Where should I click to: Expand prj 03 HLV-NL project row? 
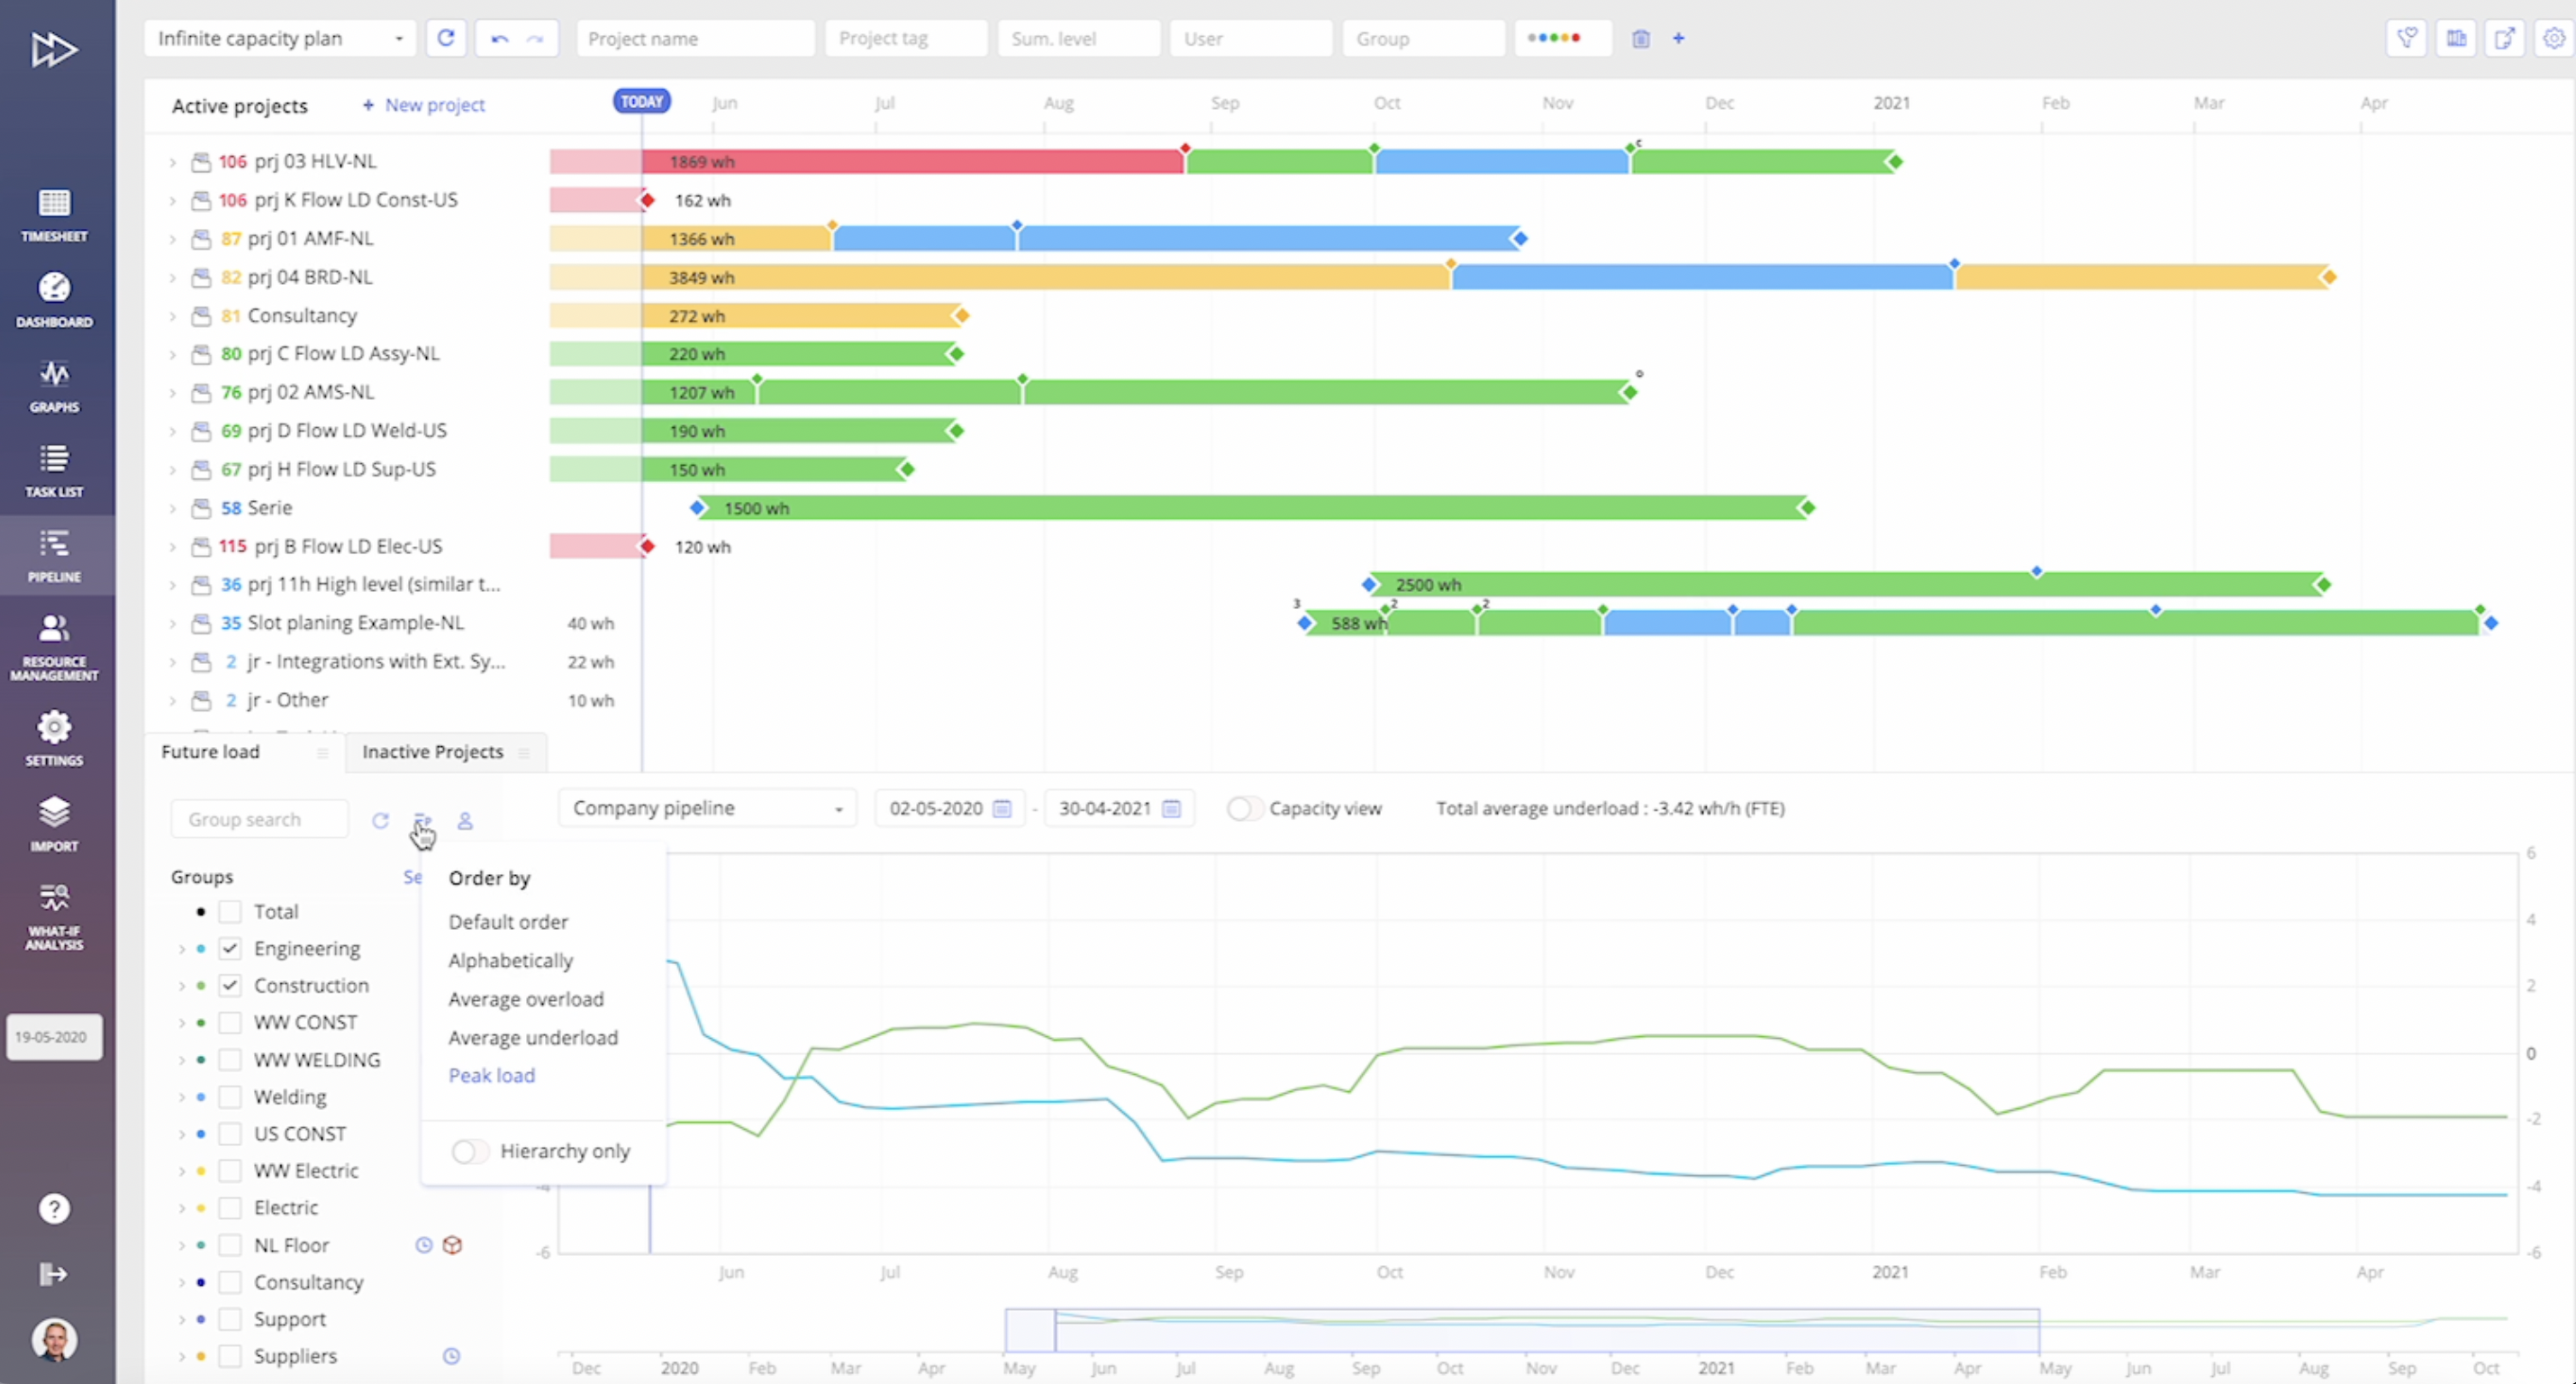(170, 160)
